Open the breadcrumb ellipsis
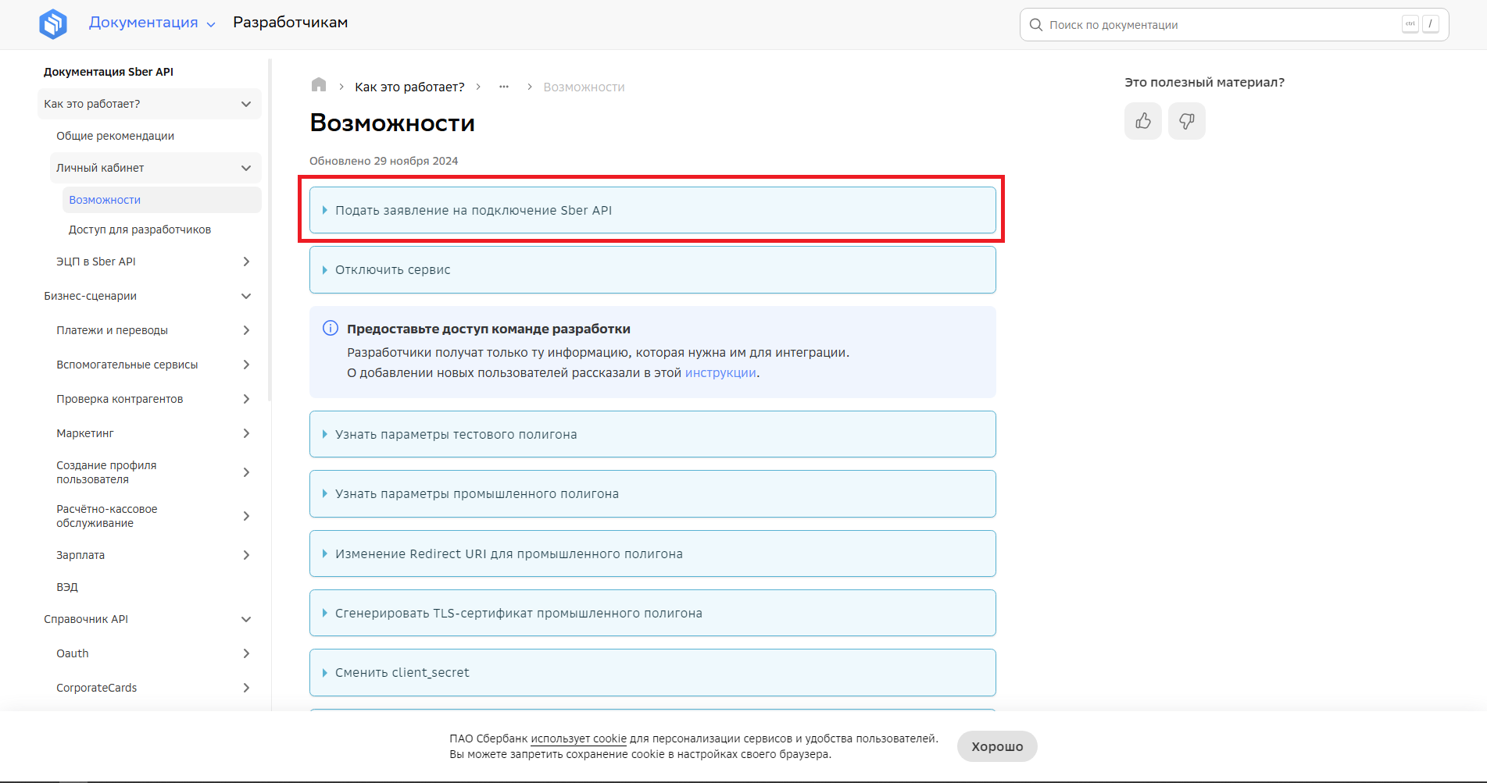Viewport: 1487px width, 783px height. click(504, 87)
